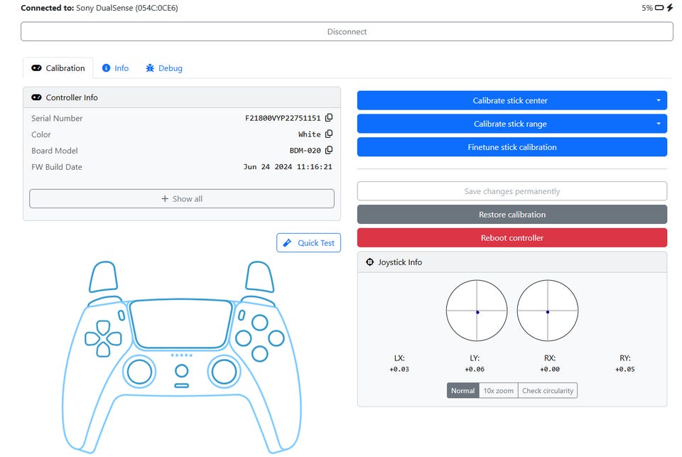Click FW build date Jun 24 2024 value
682x457 pixels.
tap(288, 167)
